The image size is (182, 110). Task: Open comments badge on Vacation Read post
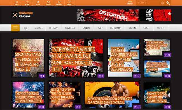click(41, 107)
